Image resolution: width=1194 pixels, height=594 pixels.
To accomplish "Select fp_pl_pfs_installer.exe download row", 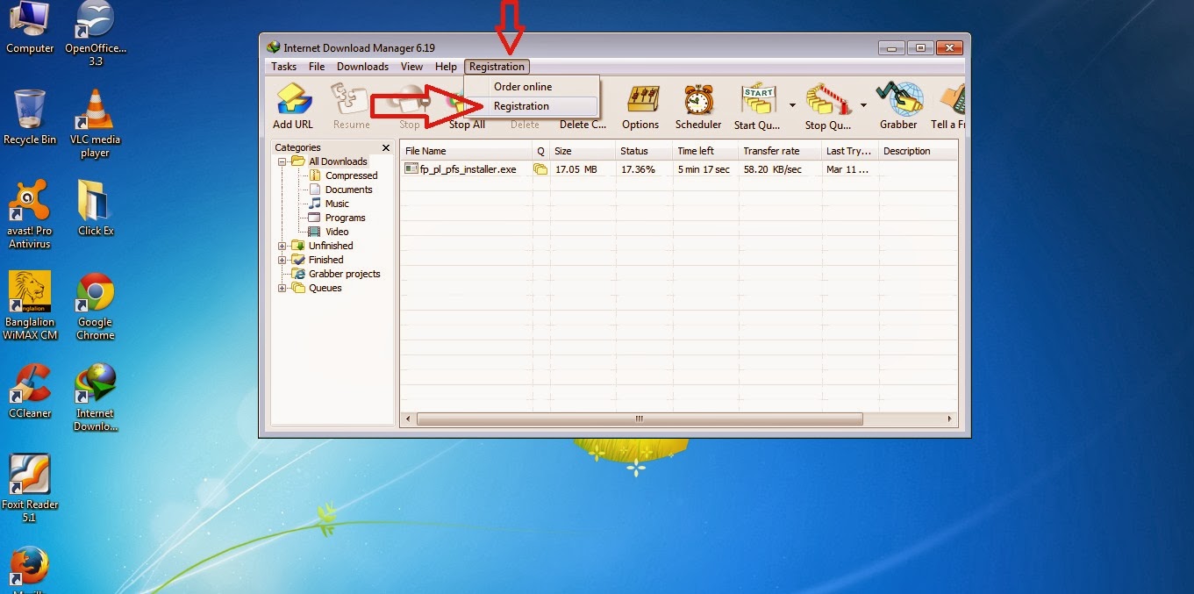I will coord(678,169).
